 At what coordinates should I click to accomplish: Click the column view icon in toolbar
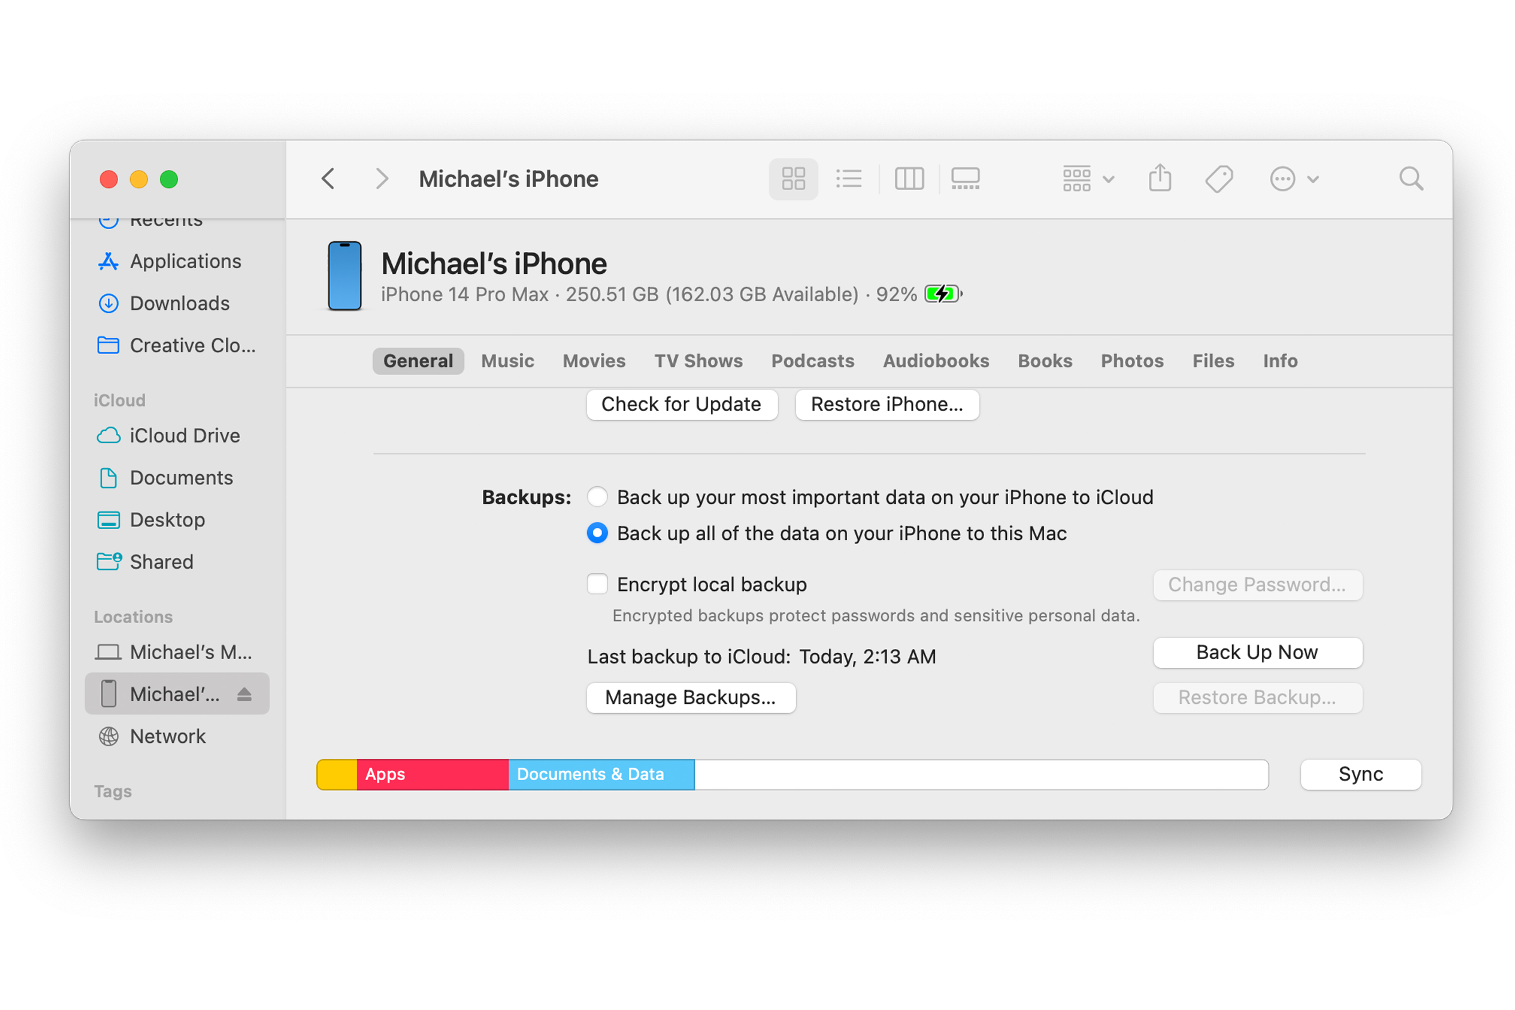908,178
